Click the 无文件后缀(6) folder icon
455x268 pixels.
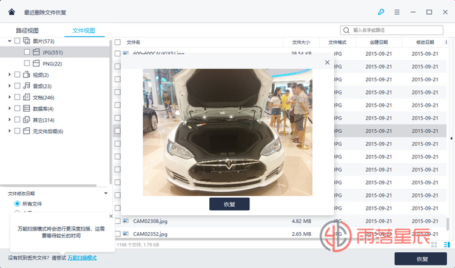coord(27,131)
